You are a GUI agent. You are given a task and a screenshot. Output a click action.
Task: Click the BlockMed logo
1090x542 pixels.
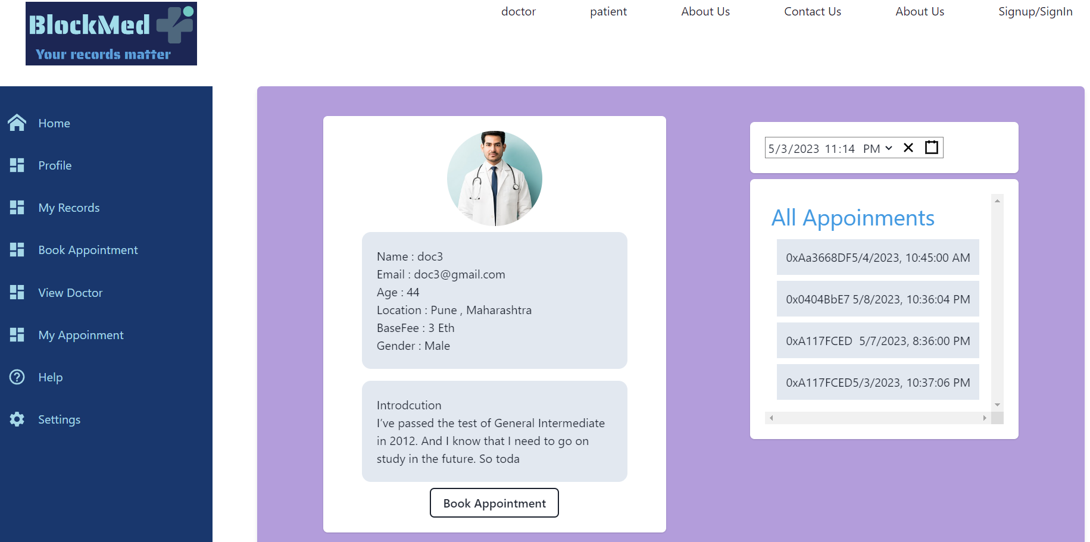coord(111,33)
